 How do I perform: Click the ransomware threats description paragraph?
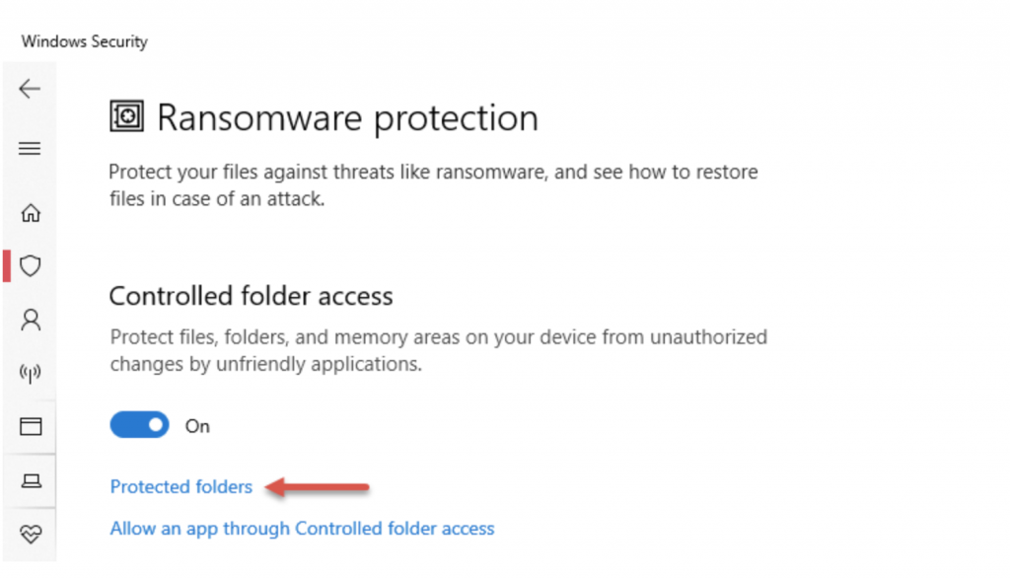tap(432, 184)
